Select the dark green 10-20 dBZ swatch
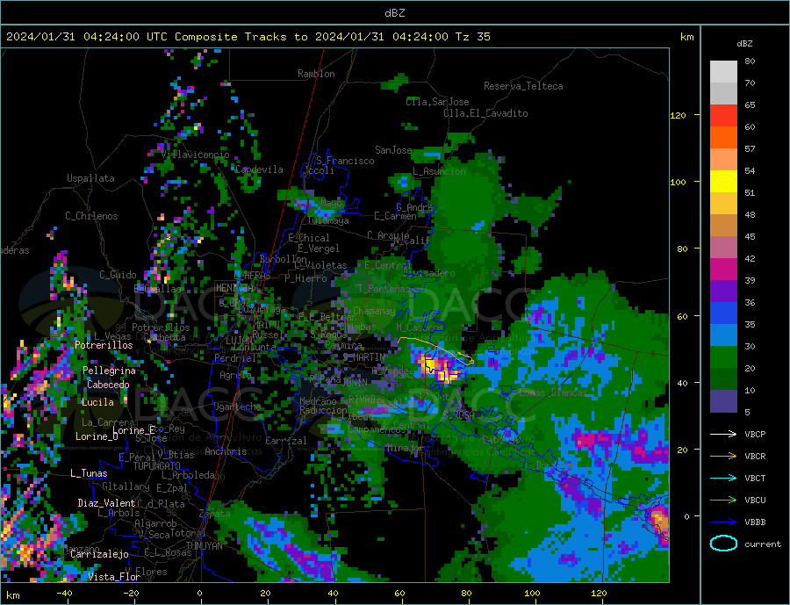 pyautogui.click(x=723, y=379)
